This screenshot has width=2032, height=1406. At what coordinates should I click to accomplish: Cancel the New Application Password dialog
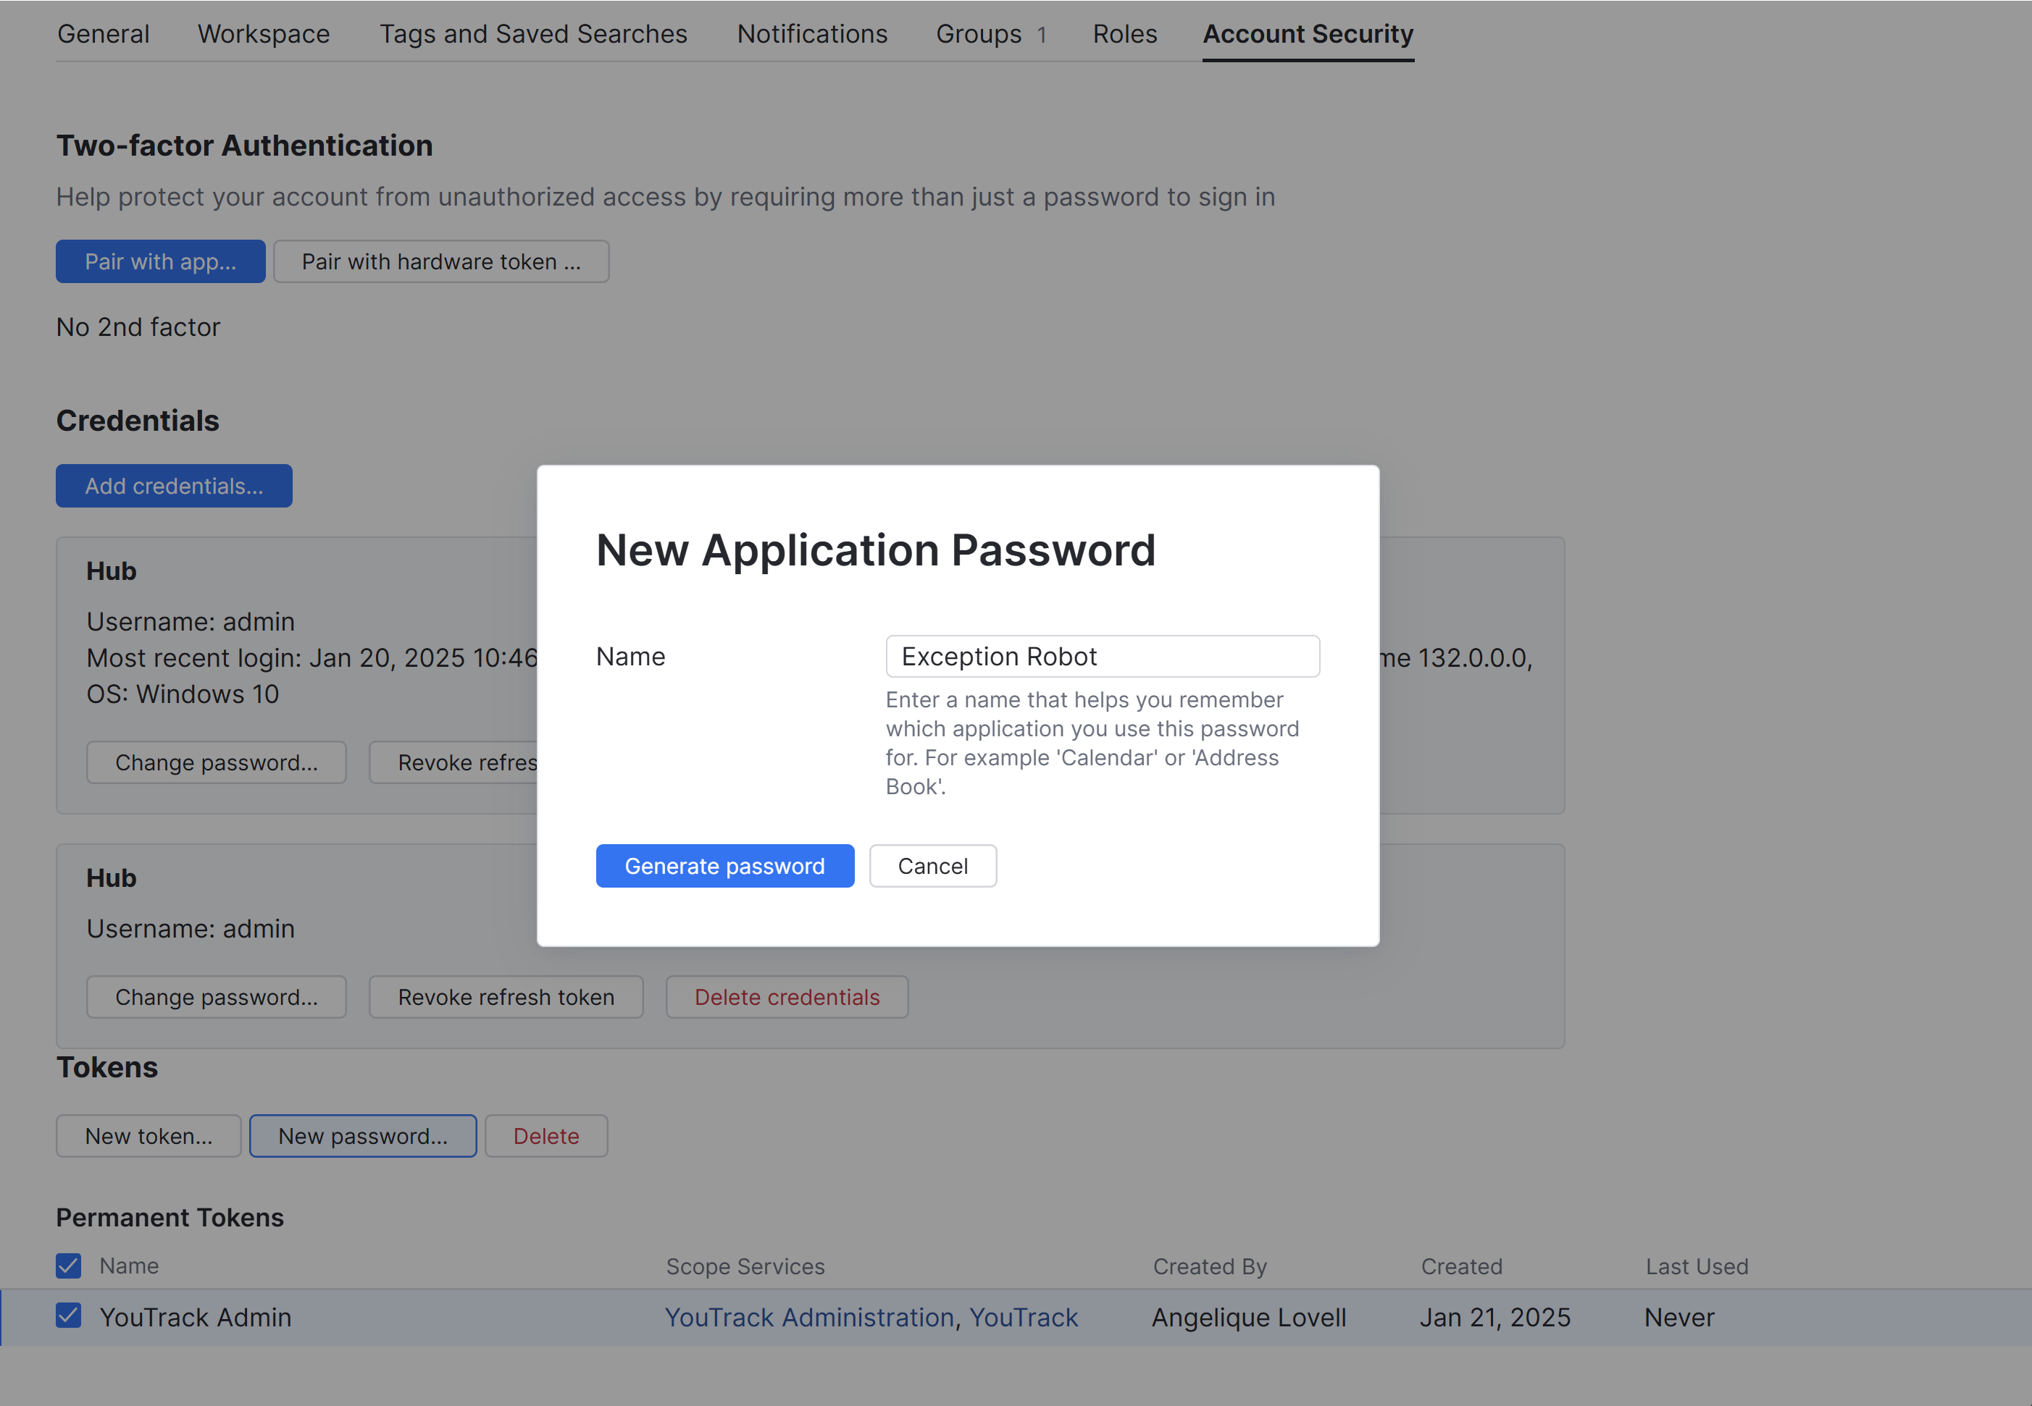click(933, 866)
